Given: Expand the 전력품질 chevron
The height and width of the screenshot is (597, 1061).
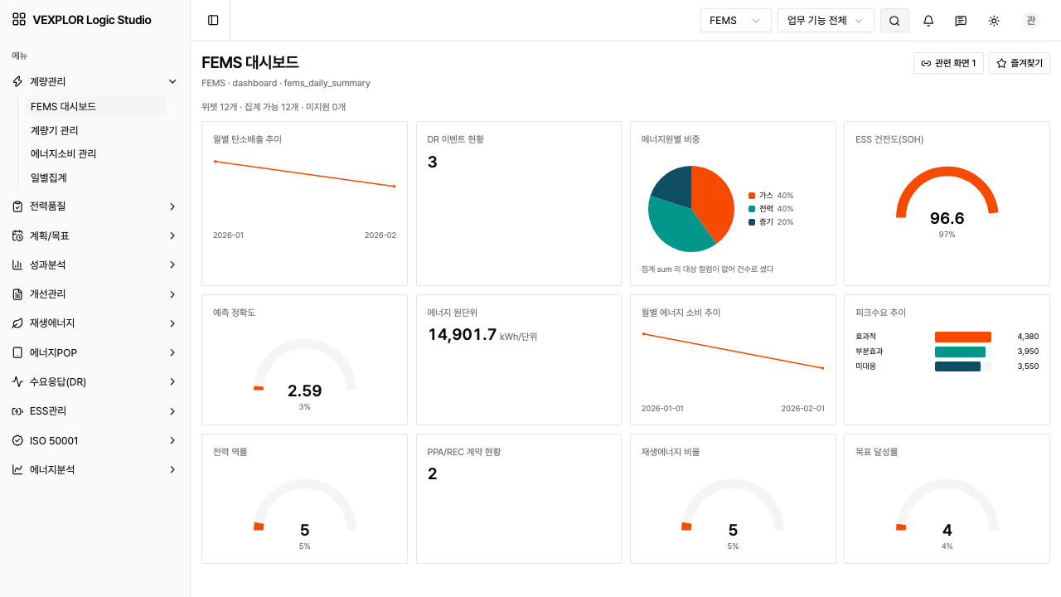Looking at the screenshot, I should coord(172,206).
